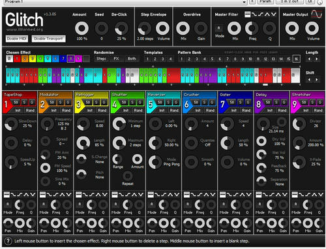Select pattern bank slot 16
This screenshot has width=326, height=249.
[x=296, y=59]
